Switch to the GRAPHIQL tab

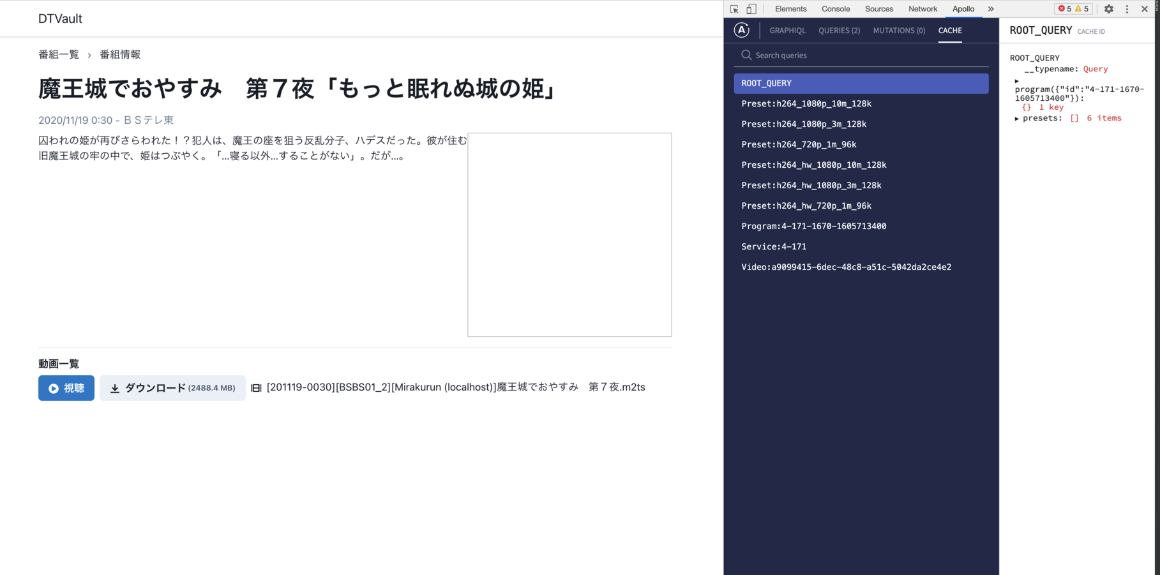click(x=787, y=31)
